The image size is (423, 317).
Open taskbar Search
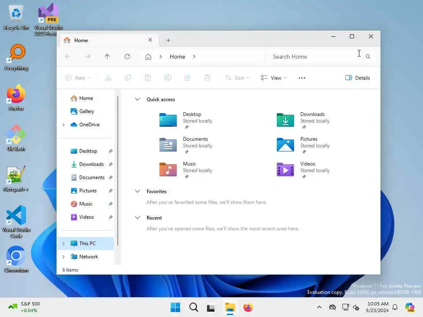[193, 307]
